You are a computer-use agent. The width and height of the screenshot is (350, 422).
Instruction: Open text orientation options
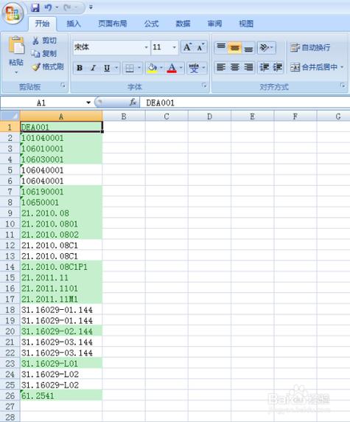[266, 48]
